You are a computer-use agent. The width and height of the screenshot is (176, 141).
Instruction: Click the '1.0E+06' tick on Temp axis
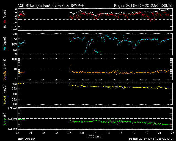click(x=12, y=109)
